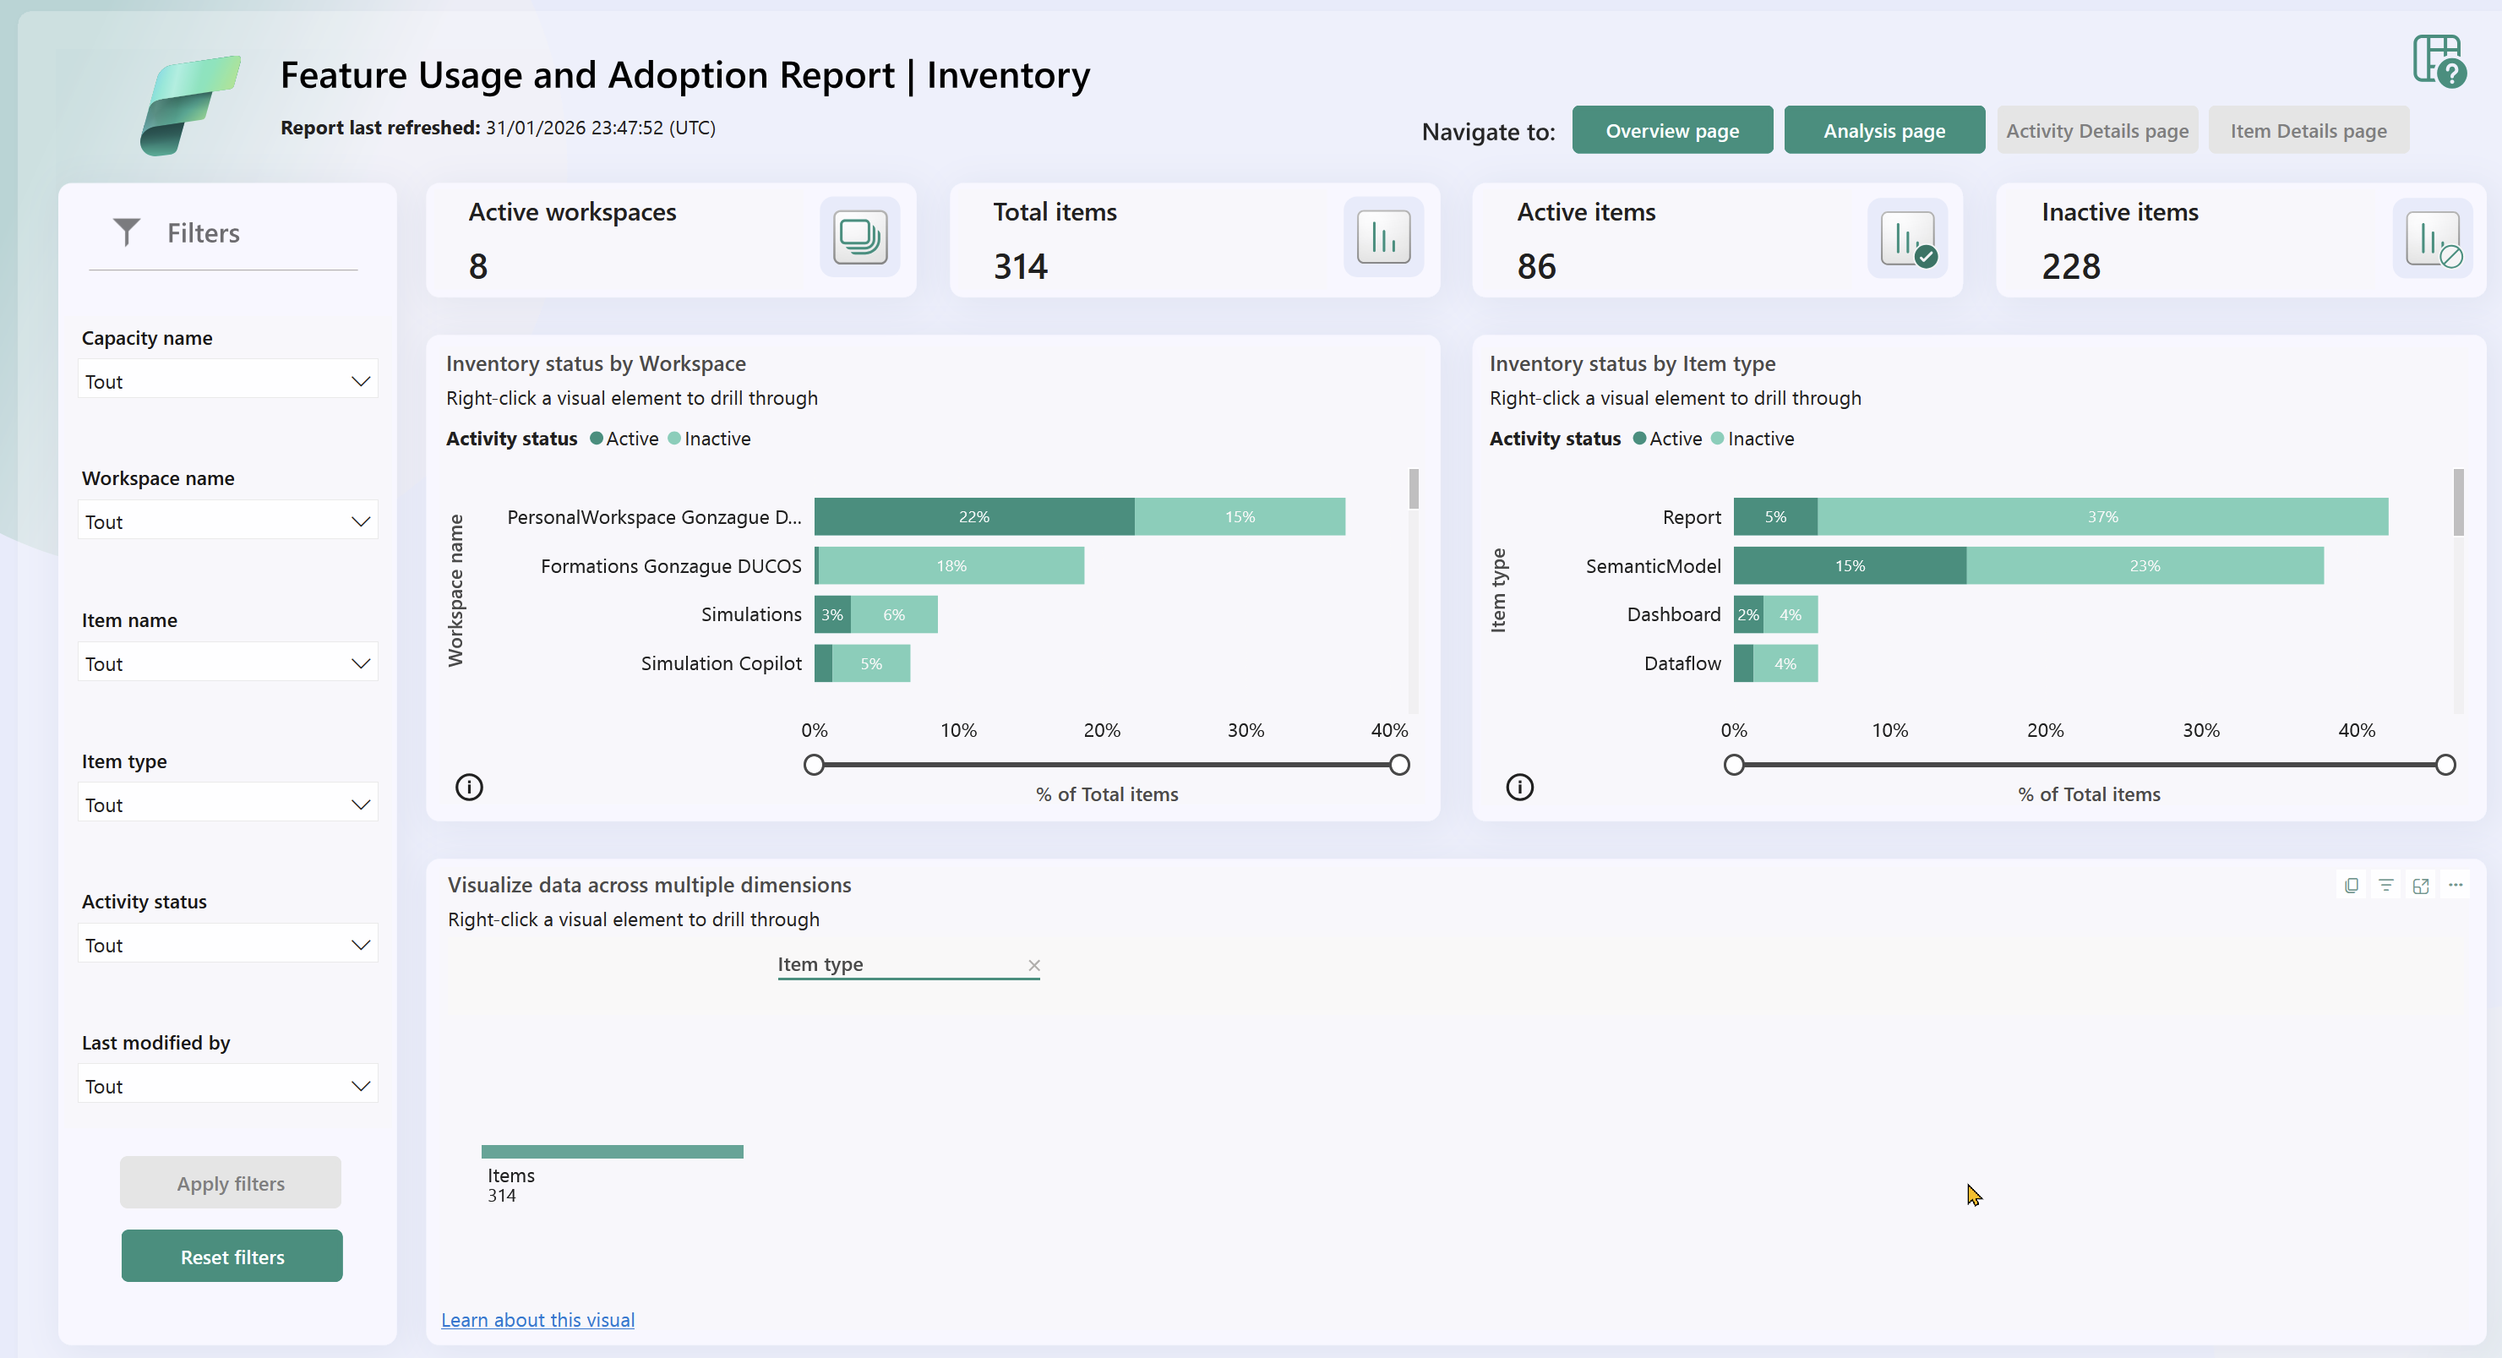2502x1358 pixels.
Task: Click the help icon in the top-right corner
Action: click(x=2438, y=61)
